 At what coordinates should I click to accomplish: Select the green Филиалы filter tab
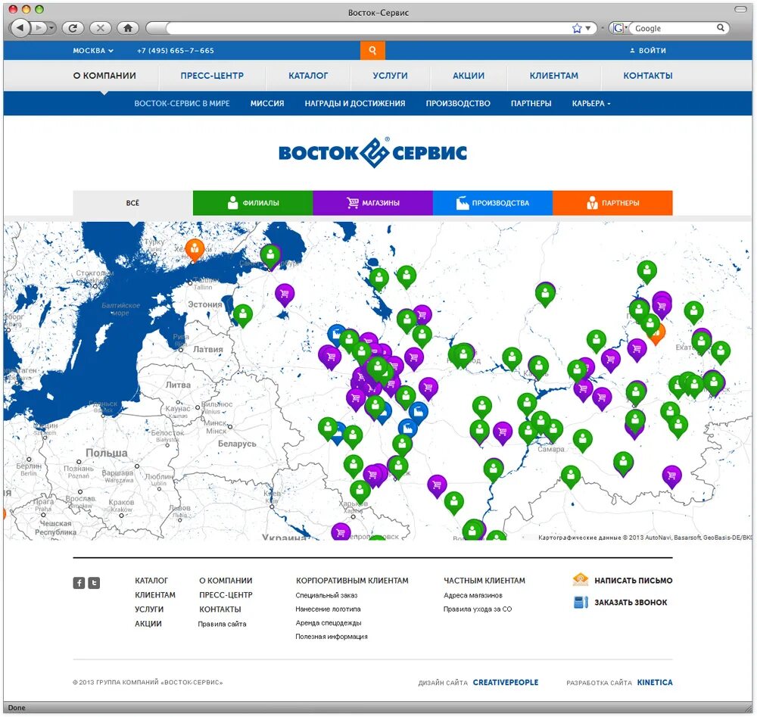pyautogui.click(x=253, y=203)
